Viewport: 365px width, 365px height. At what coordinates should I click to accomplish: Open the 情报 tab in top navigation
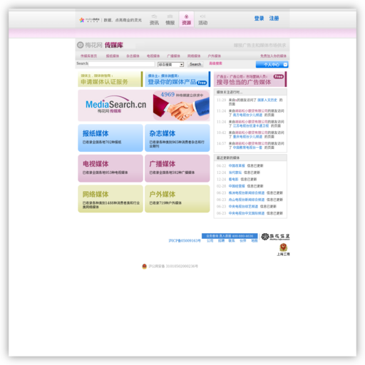pos(170,20)
